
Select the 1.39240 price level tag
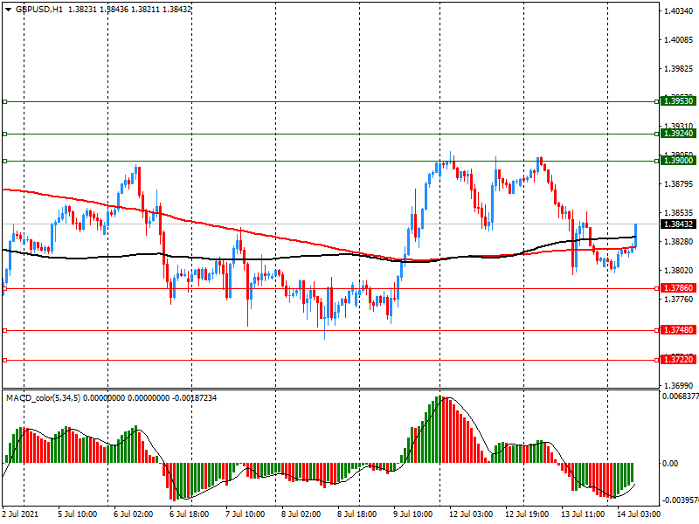coord(678,134)
